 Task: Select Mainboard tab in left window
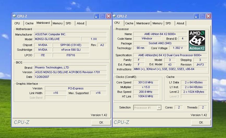[43, 23]
